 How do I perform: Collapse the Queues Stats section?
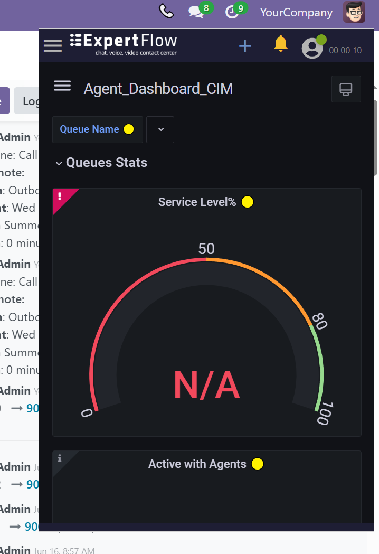click(x=59, y=163)
